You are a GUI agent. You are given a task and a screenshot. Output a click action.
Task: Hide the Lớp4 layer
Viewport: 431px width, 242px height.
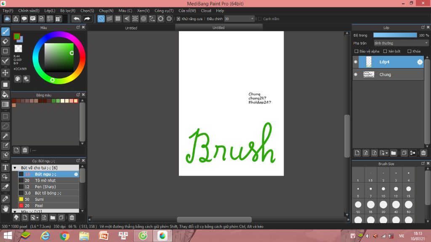point(356,62)
